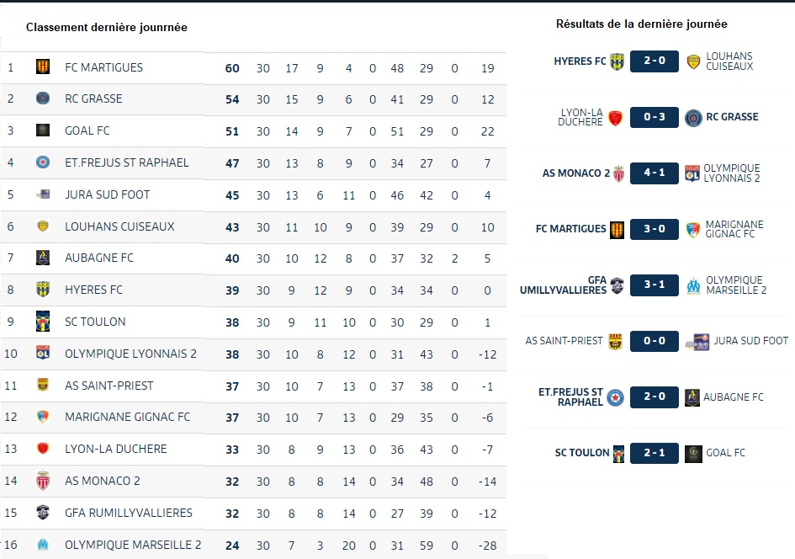Click FC Martigues crest in standings row 1

click(x=43, y=67)
